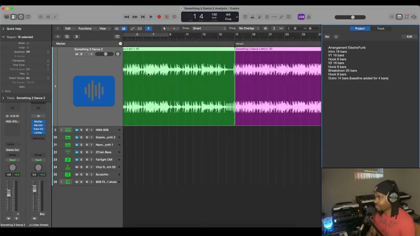Open the Quantize Off dropdown
The width and height of the screenshot is (420, 236).
tap(37, 52)
